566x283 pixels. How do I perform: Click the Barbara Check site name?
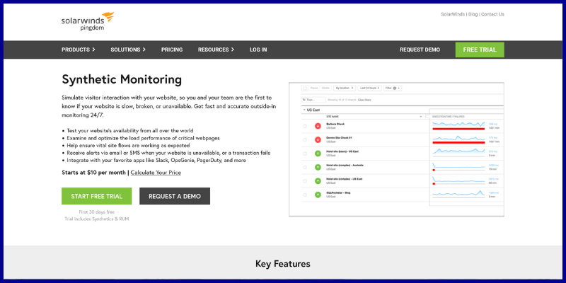335,124
